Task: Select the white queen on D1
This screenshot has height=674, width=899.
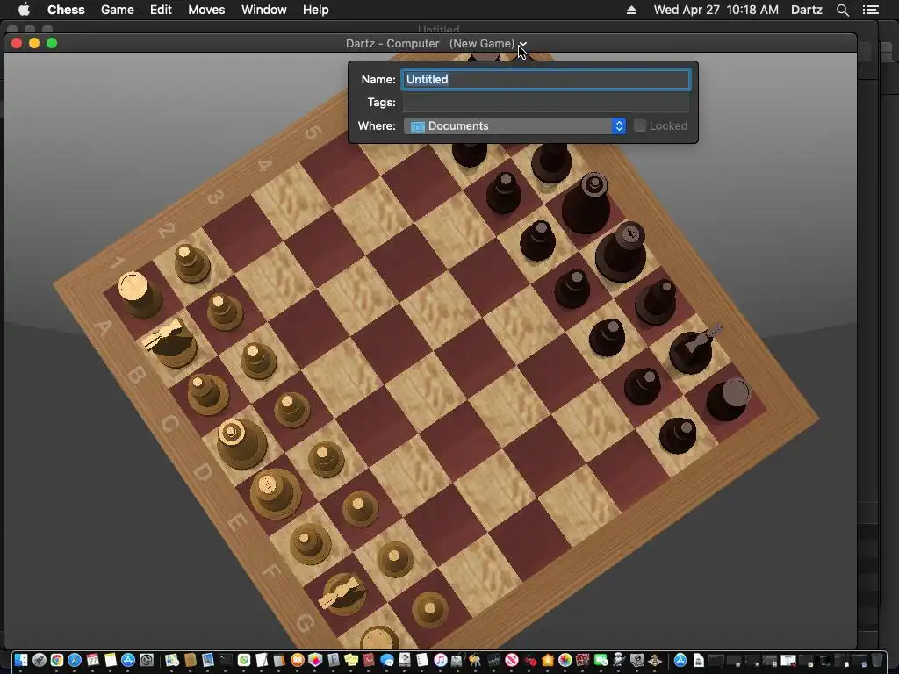Action: (241, 443)
